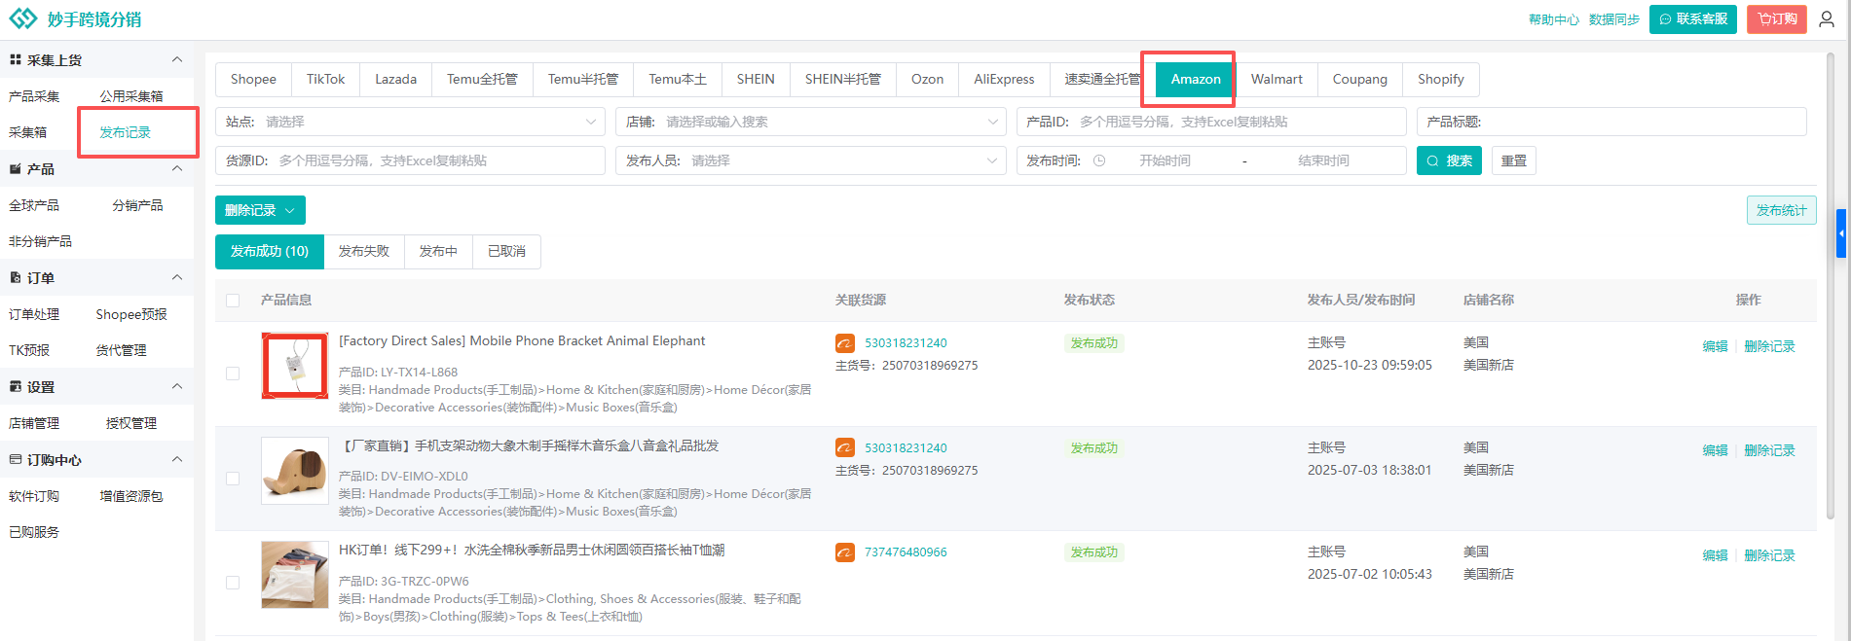Click the 1688 source icon in first row

click(x=844, y=343)
